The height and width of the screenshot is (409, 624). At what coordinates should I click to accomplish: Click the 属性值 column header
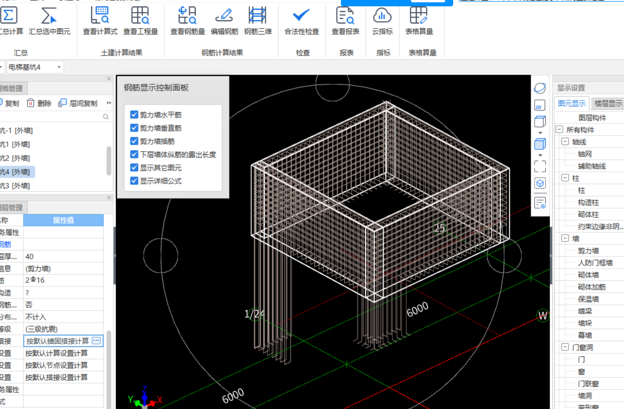(x=64, y=220)
